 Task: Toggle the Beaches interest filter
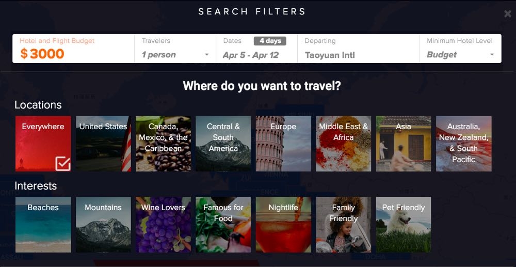(43, 225)
